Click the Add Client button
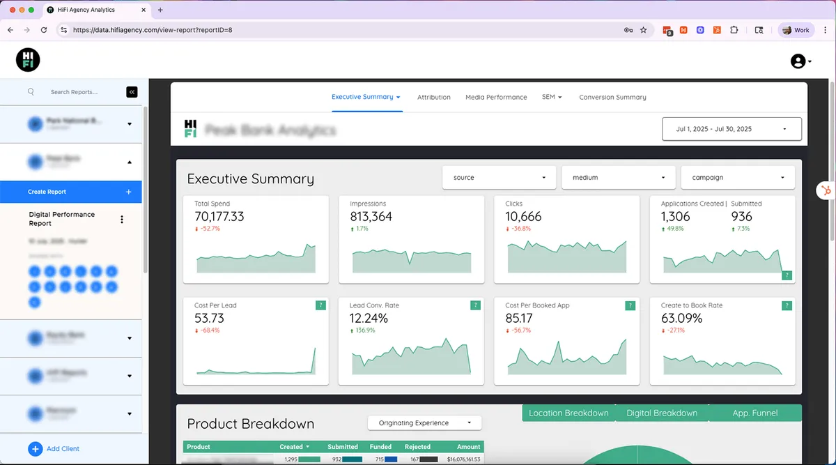The height and width of the screenshot is (465, 836). (x=48, y=448)
